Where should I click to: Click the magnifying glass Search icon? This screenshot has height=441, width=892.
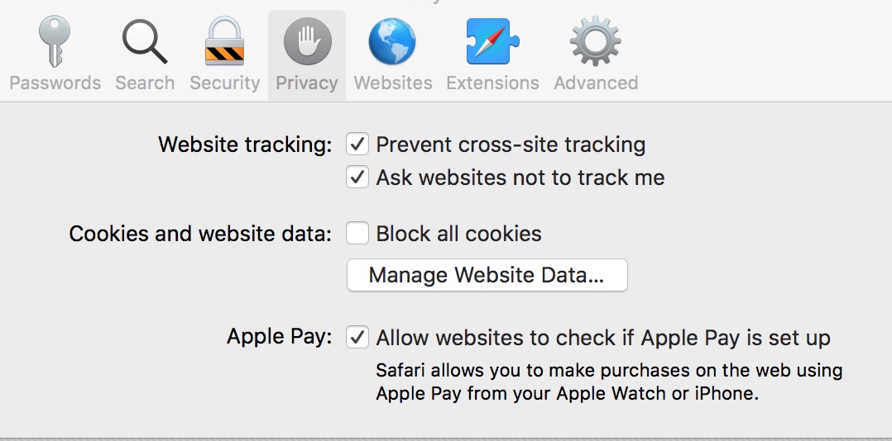pos(145,41)
